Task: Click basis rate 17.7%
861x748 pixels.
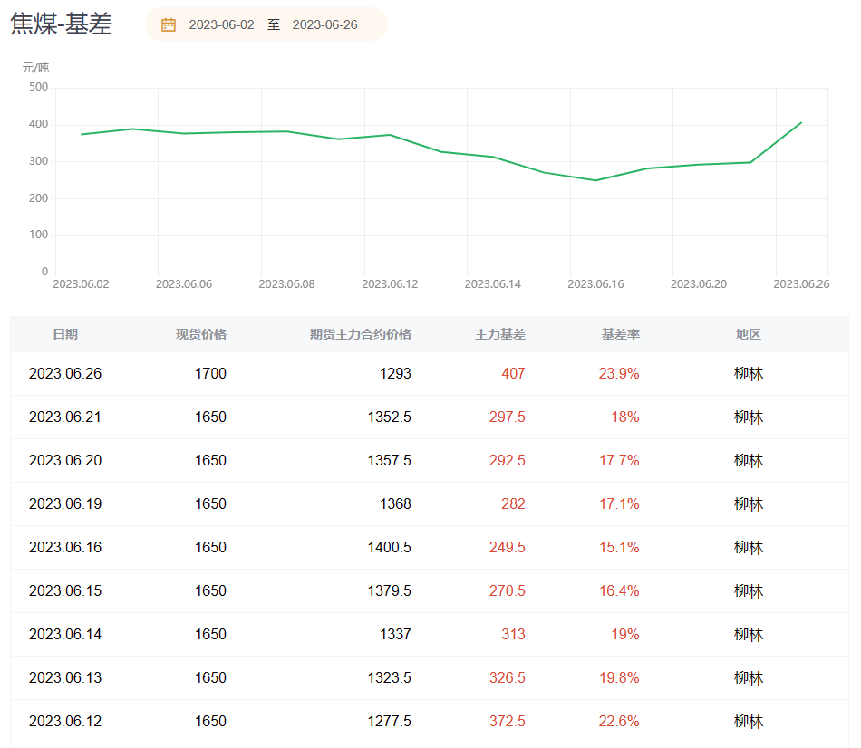Action: coord(619,460)
